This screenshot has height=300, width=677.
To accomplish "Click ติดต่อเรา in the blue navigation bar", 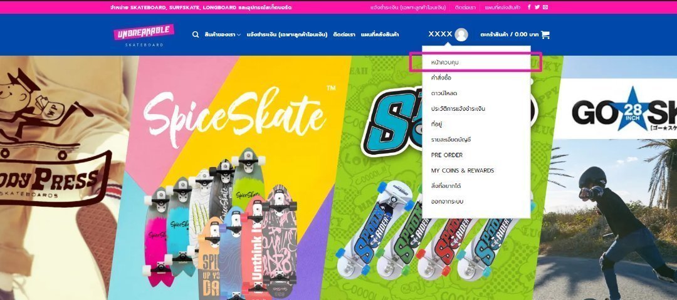I will tap(344, 34).
